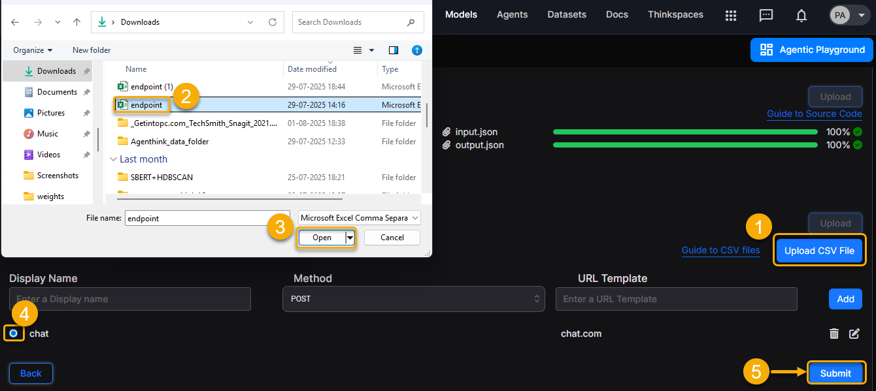
Task: Click the apps grid icon in top navigation
Action: [731, 15]
